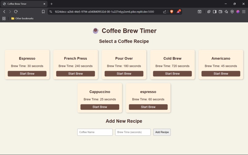Click the address bar URL
The width and height of the screenshot is (248, 155).
(104, 12)
